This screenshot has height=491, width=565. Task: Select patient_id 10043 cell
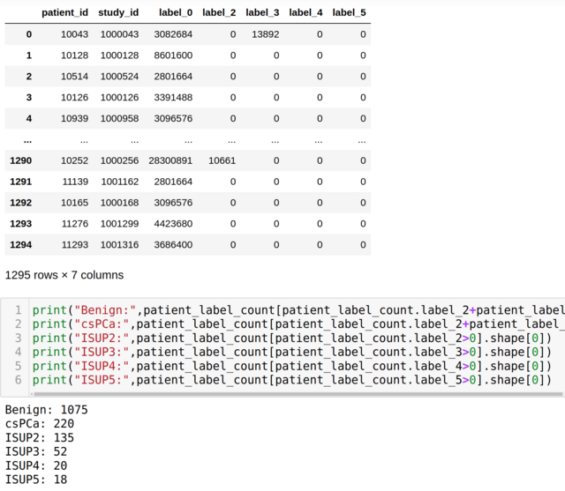coord(74,34)
